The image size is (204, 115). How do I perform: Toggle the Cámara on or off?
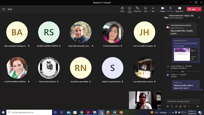coord(163,9)
